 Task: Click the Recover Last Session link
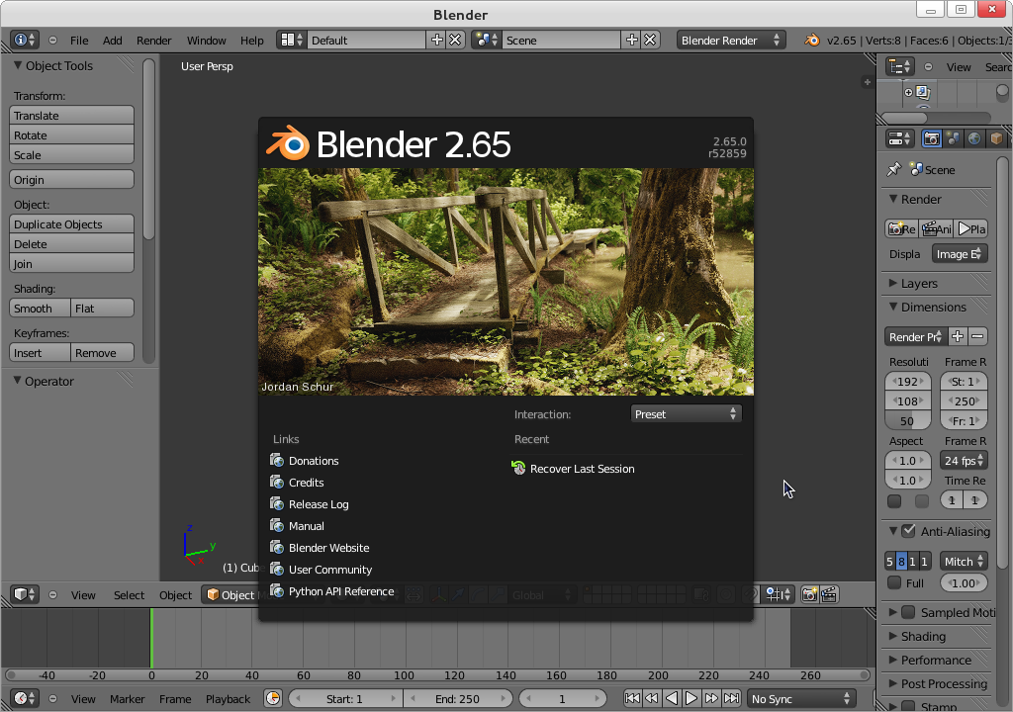[582, 469]
